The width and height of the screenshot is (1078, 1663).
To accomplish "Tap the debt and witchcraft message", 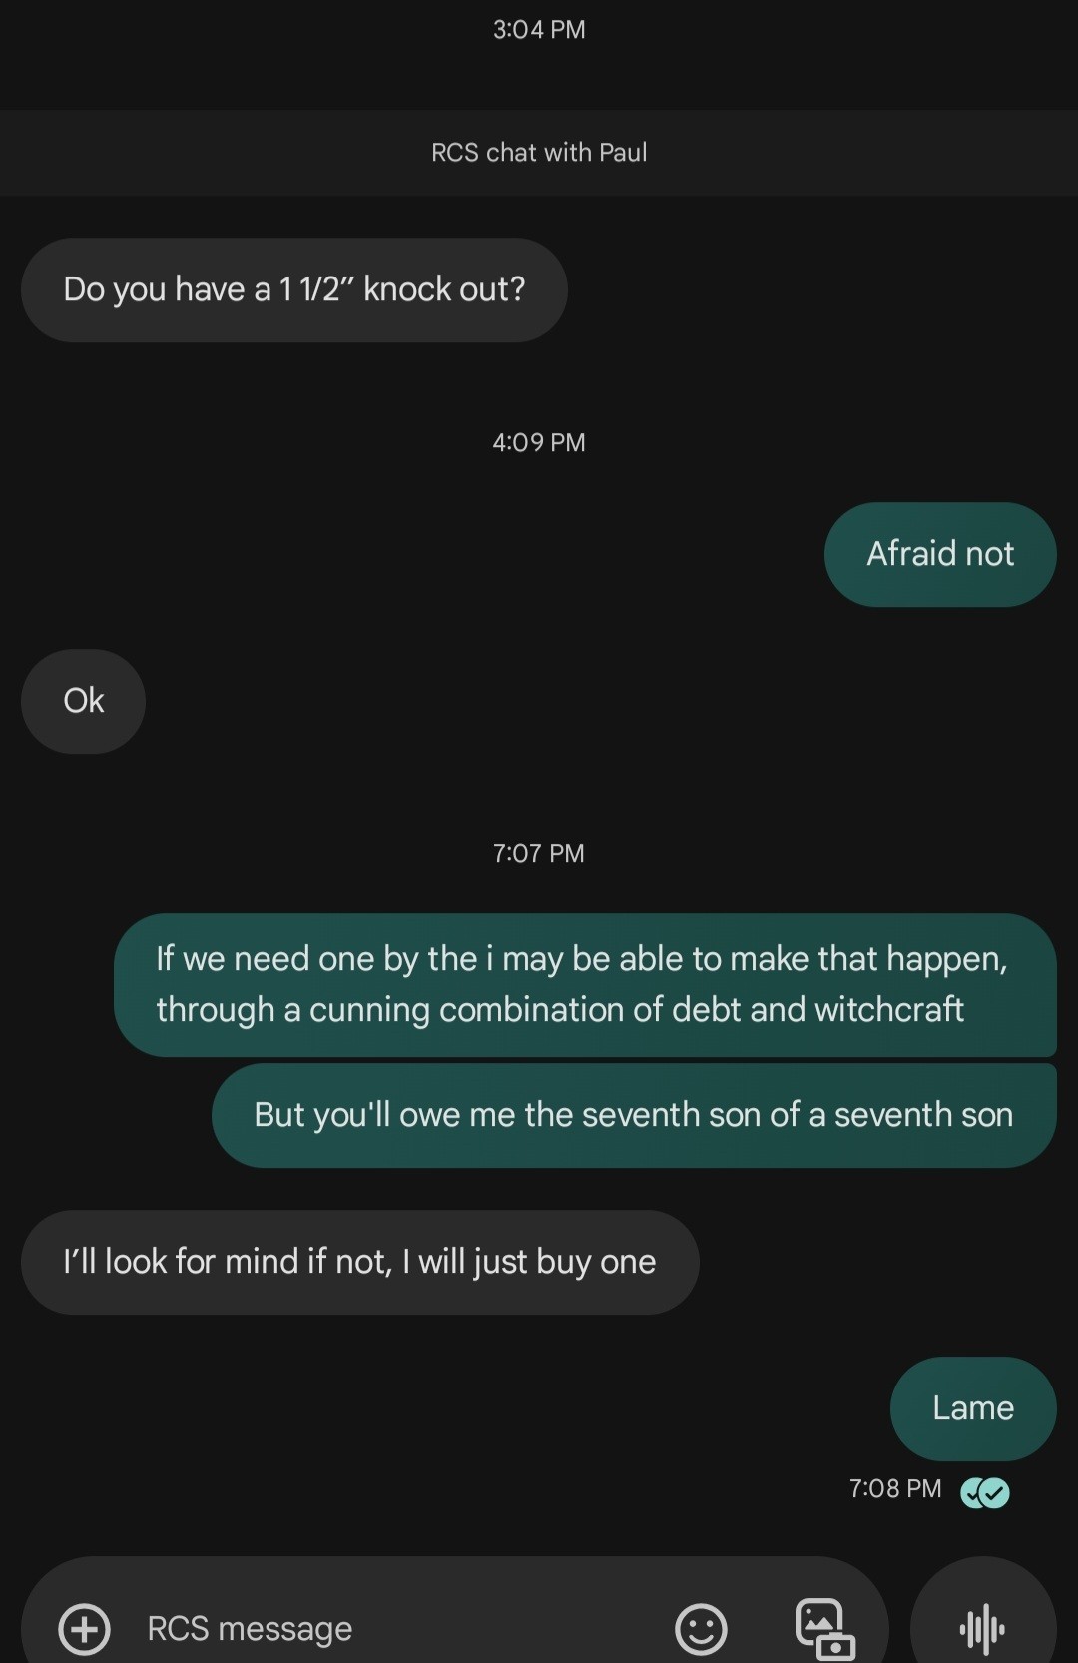I will [584, 984].
